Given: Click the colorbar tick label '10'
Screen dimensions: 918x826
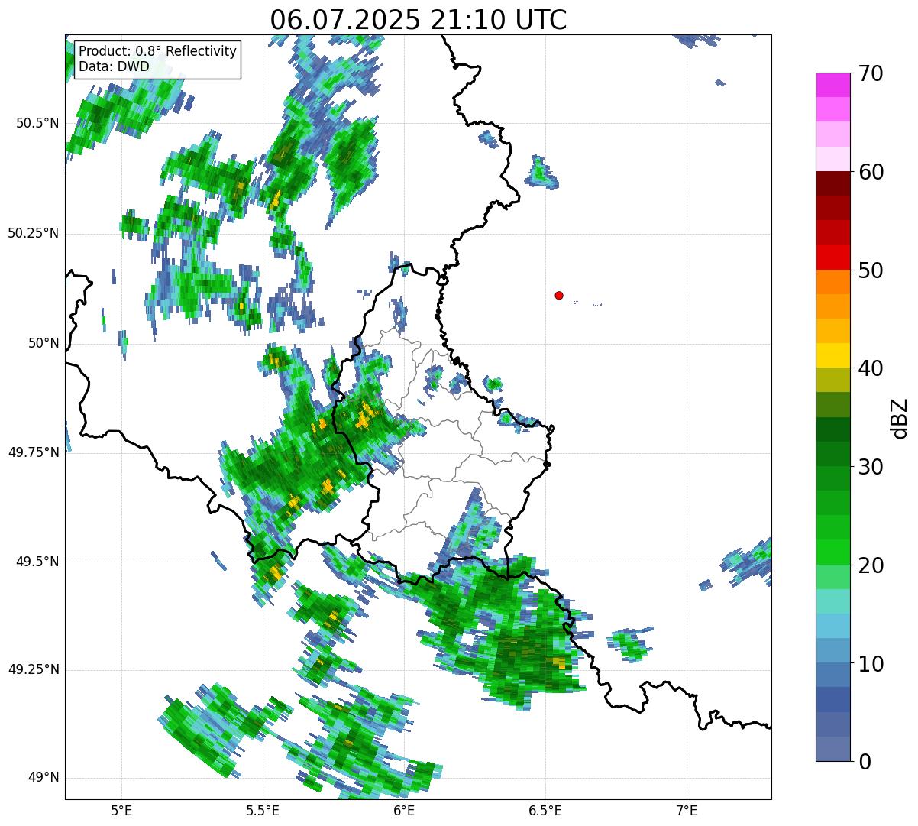Looking at the screenshot, I should pyautogui.click(x=870, y=663).
